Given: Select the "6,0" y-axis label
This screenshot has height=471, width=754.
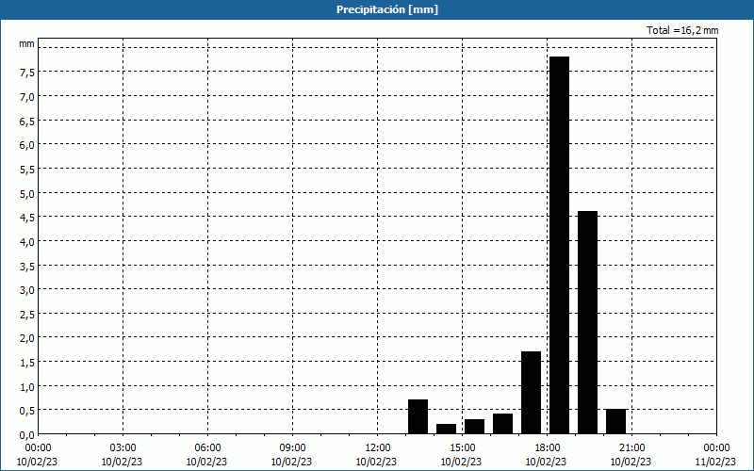Looking at the screenshot, I should point(27,145).
